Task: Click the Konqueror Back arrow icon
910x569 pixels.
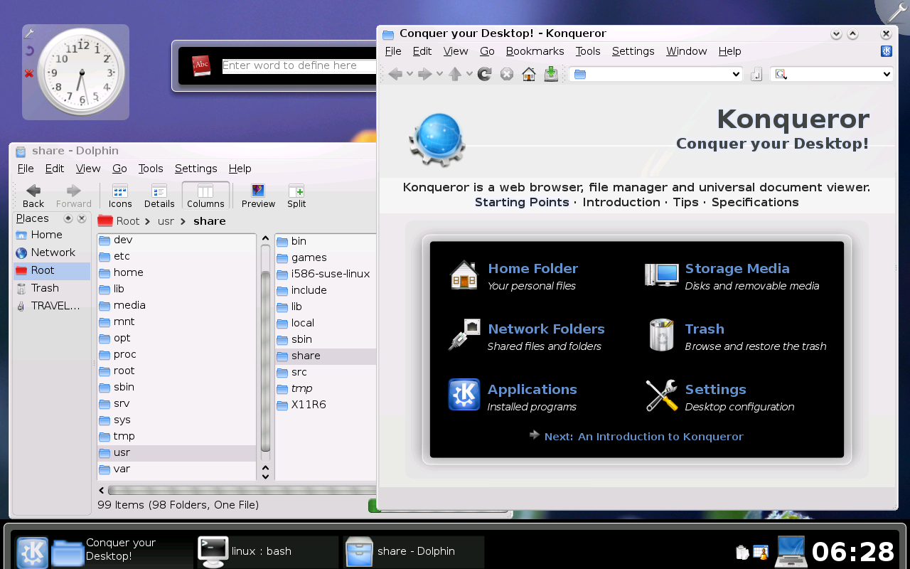Action: [395, 74]
